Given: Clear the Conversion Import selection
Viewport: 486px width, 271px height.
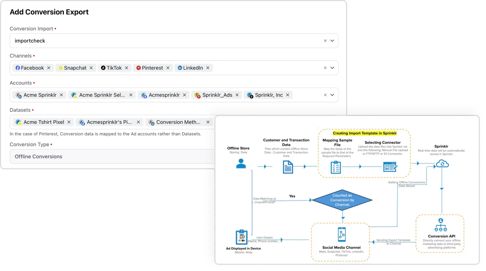Looking at the screenshot, I should (x=325, y=41).
